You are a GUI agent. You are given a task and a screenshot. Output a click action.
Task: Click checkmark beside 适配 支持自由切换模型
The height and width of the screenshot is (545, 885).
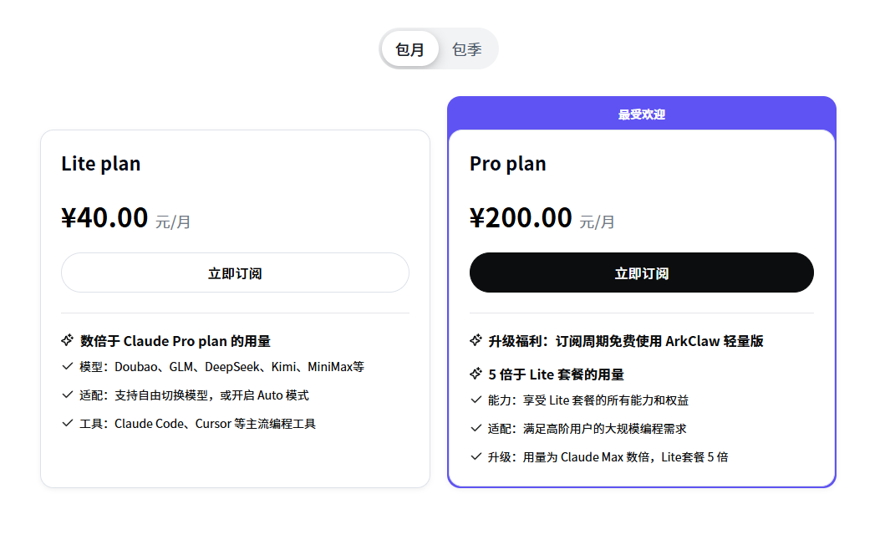(68, 395)
